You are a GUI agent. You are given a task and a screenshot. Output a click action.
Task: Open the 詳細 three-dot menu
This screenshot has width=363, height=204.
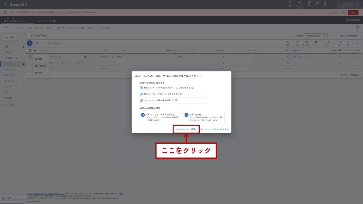point(347,42)
